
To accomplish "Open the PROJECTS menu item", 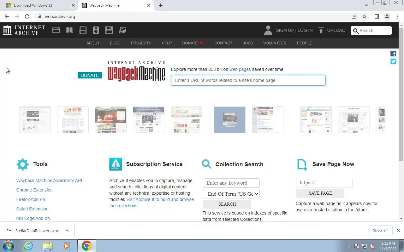I will [141, 43].
